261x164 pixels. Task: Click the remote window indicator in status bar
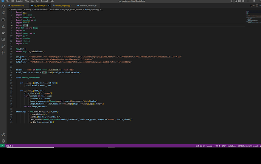click(x=2, y=146)
